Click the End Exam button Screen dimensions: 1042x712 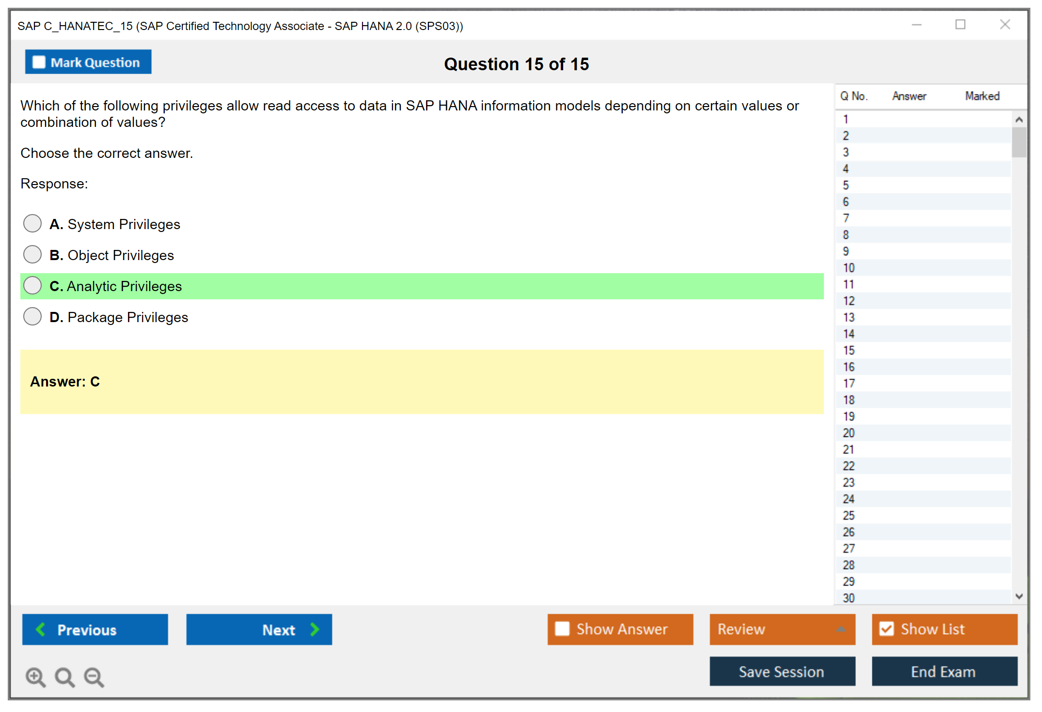click(x=944, y=671)
